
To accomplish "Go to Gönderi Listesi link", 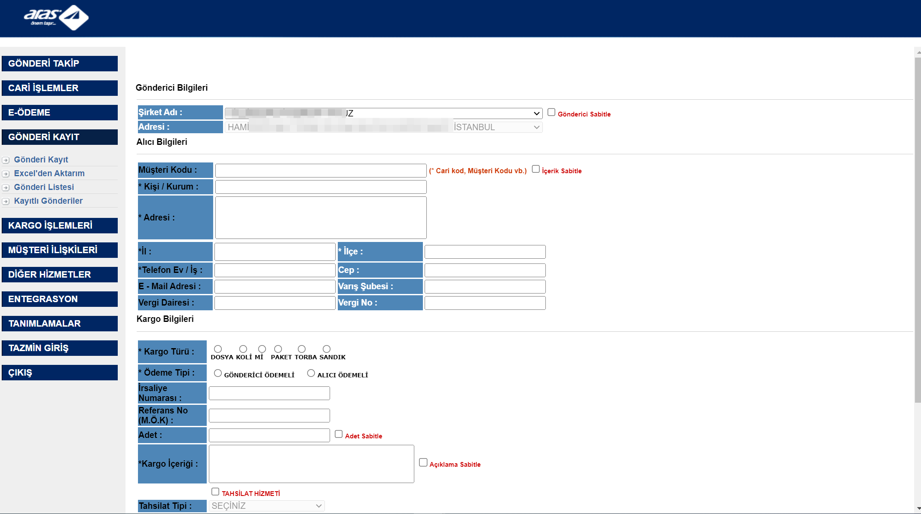I will click(44, 187).
